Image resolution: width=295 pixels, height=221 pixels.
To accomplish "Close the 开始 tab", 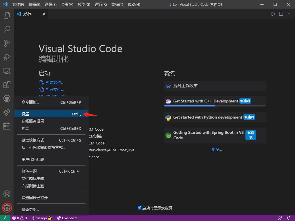I will point(44,14).
